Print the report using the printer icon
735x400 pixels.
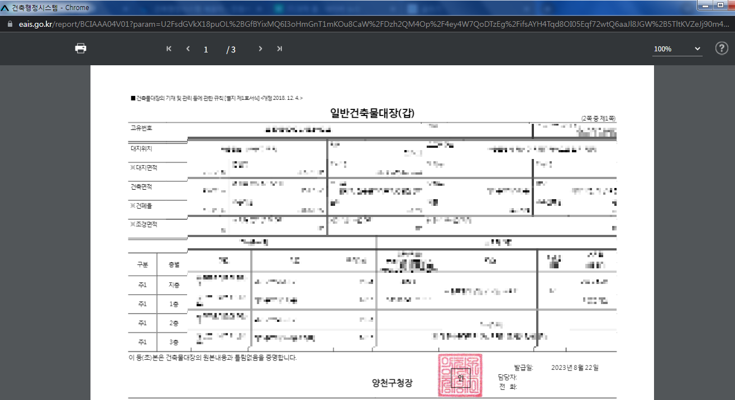click(x=81, y=49)
